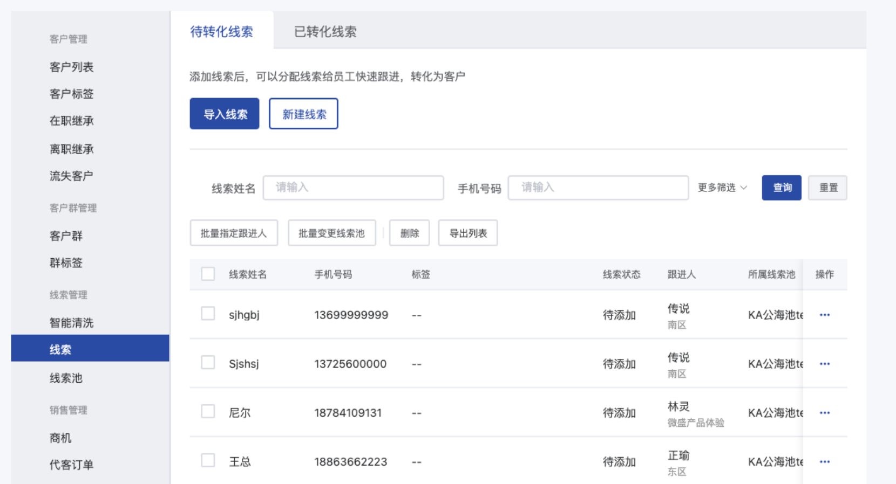
Task: Click 批量变更线索池 button
Action: (332, 233)
